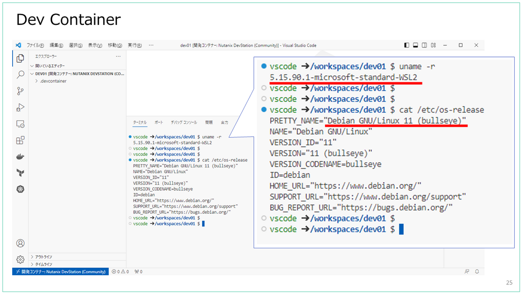Collapse the DEV01 workspace folder section

tap(77, 74)
